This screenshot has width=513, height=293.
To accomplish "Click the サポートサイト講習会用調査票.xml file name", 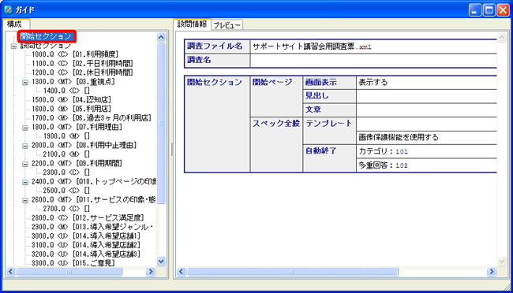I will point(312,46).
